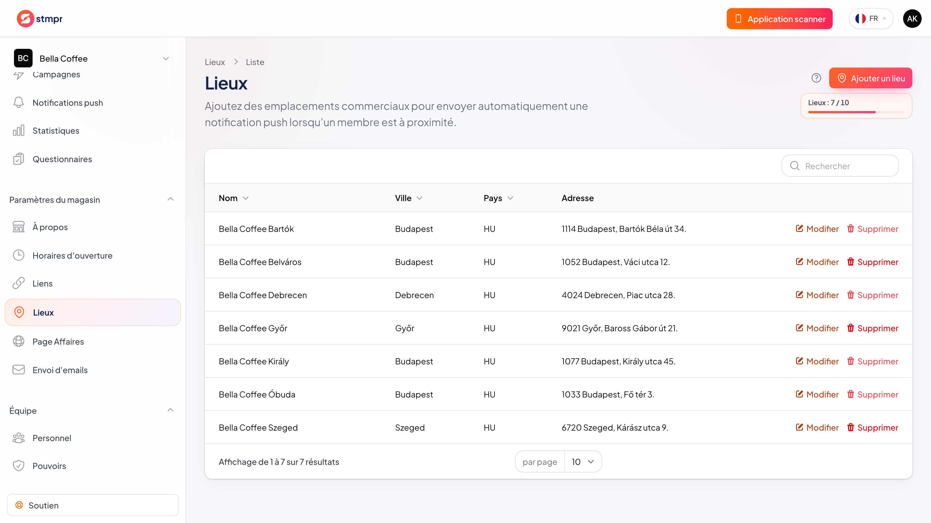The image size is (931, 523).
Task: Click the Notifications push bell icon
Action: (18, 103)
